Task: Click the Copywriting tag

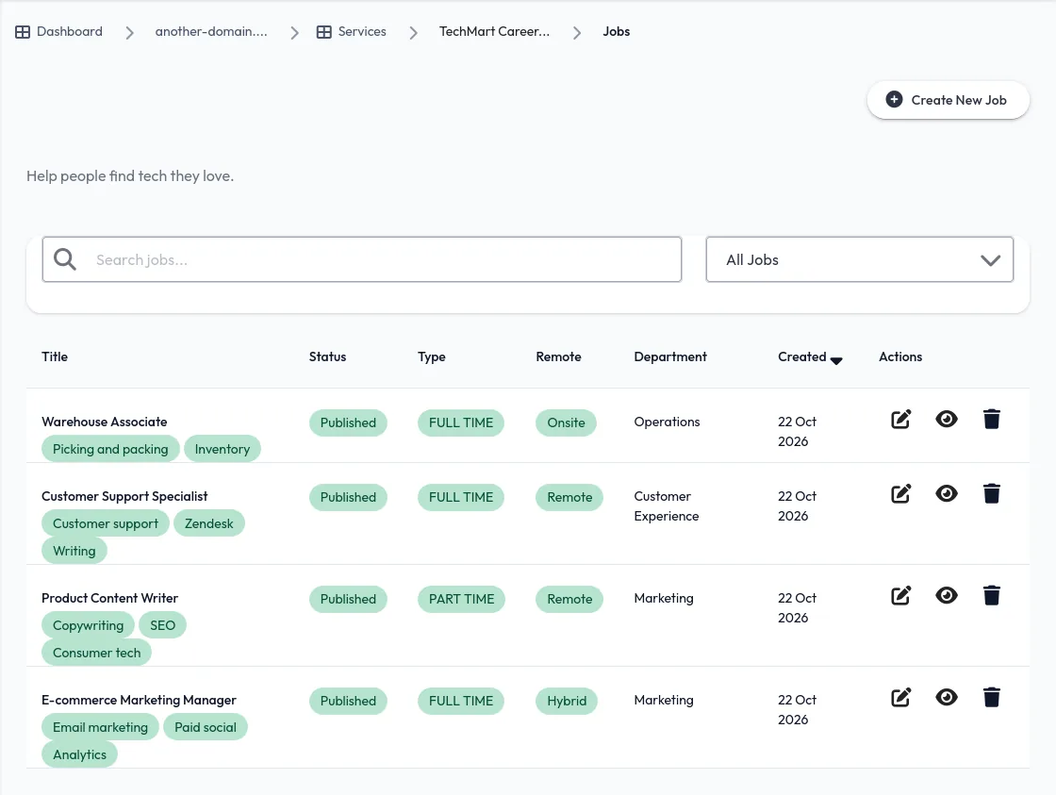Action: pyautogui.click(x=89, y=625)
